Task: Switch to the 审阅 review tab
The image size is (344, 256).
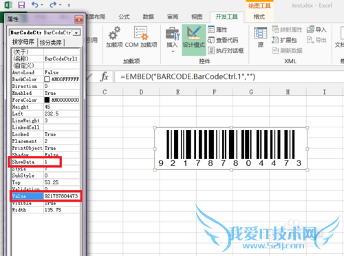Action: 173,17
